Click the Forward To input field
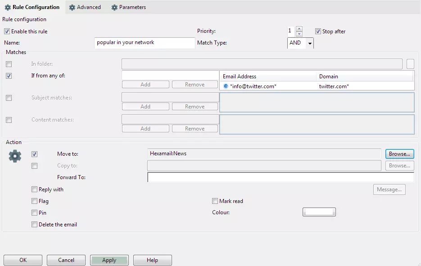The width and height of the screenshot is (421, 266). pos(281,177)
